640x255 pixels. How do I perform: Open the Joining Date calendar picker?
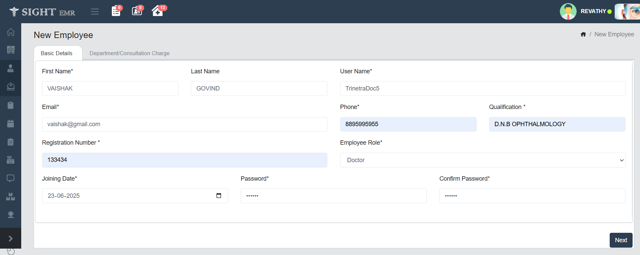tap(219, 196)
